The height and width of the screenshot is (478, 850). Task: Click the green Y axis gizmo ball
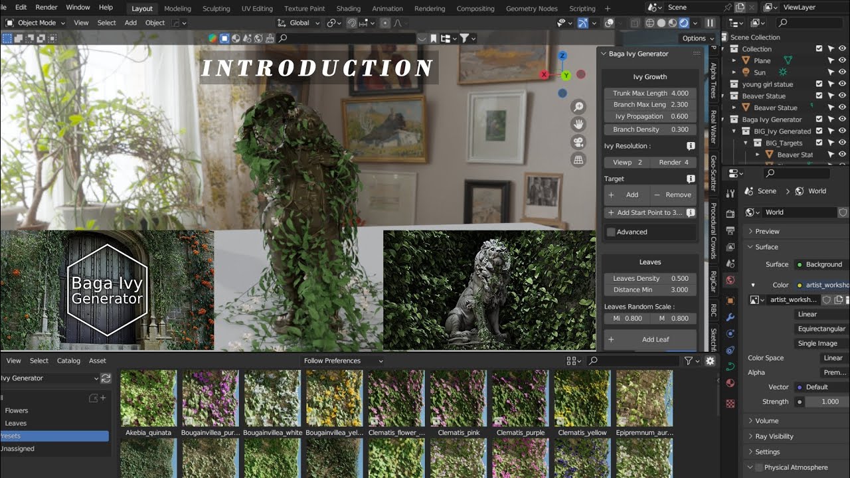(x=566, y=76)
